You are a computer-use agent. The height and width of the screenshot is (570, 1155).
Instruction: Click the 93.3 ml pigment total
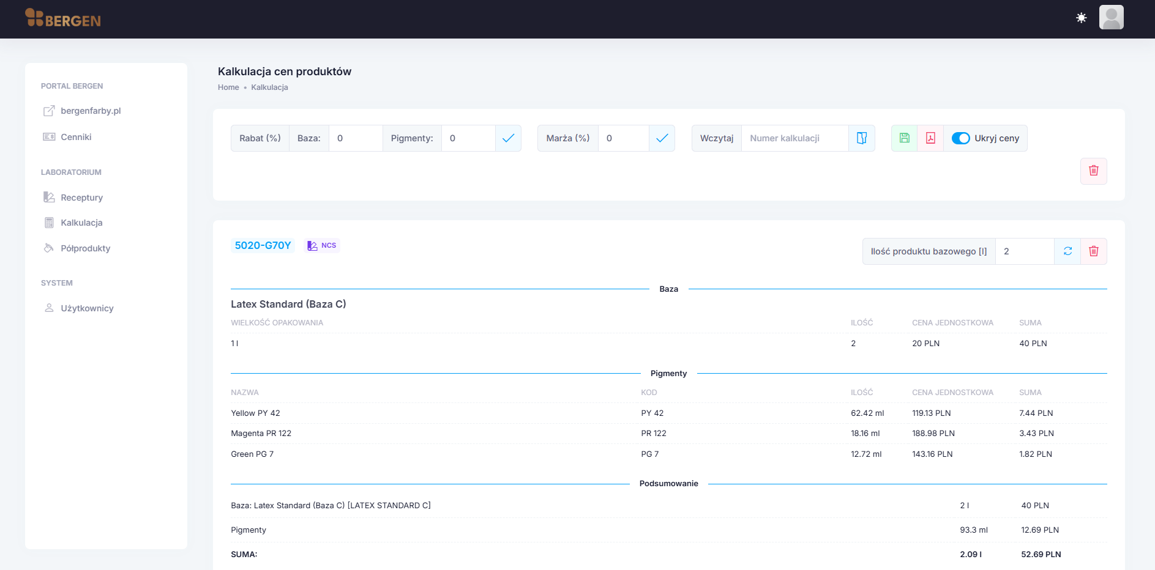click(973, 530)
